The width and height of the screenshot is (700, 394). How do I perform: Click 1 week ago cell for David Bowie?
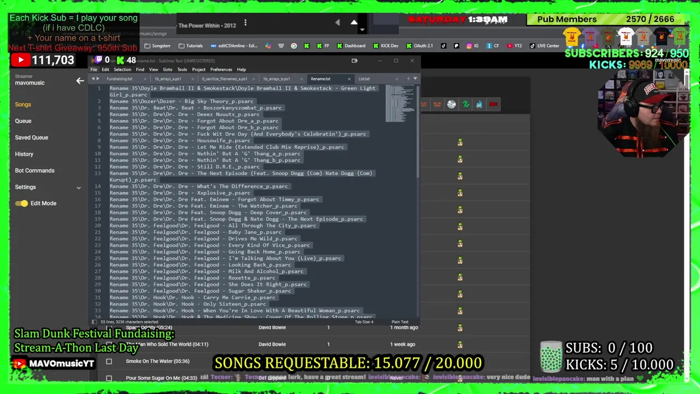tap(404, 344)
